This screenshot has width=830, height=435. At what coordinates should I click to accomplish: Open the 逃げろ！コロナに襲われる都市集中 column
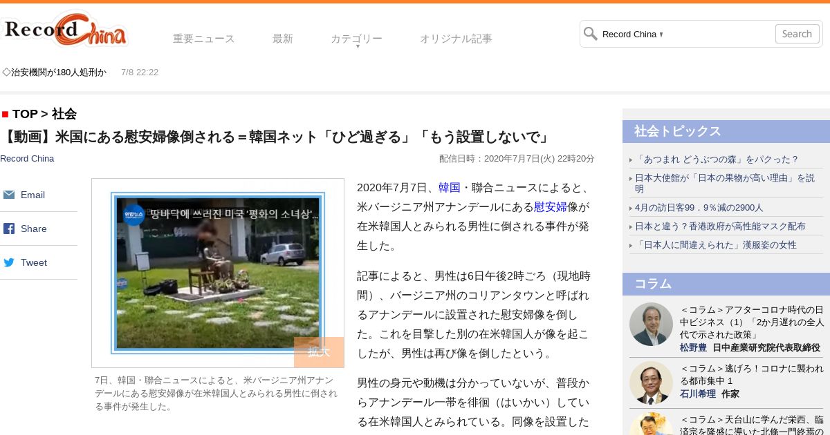click(752, 374)
